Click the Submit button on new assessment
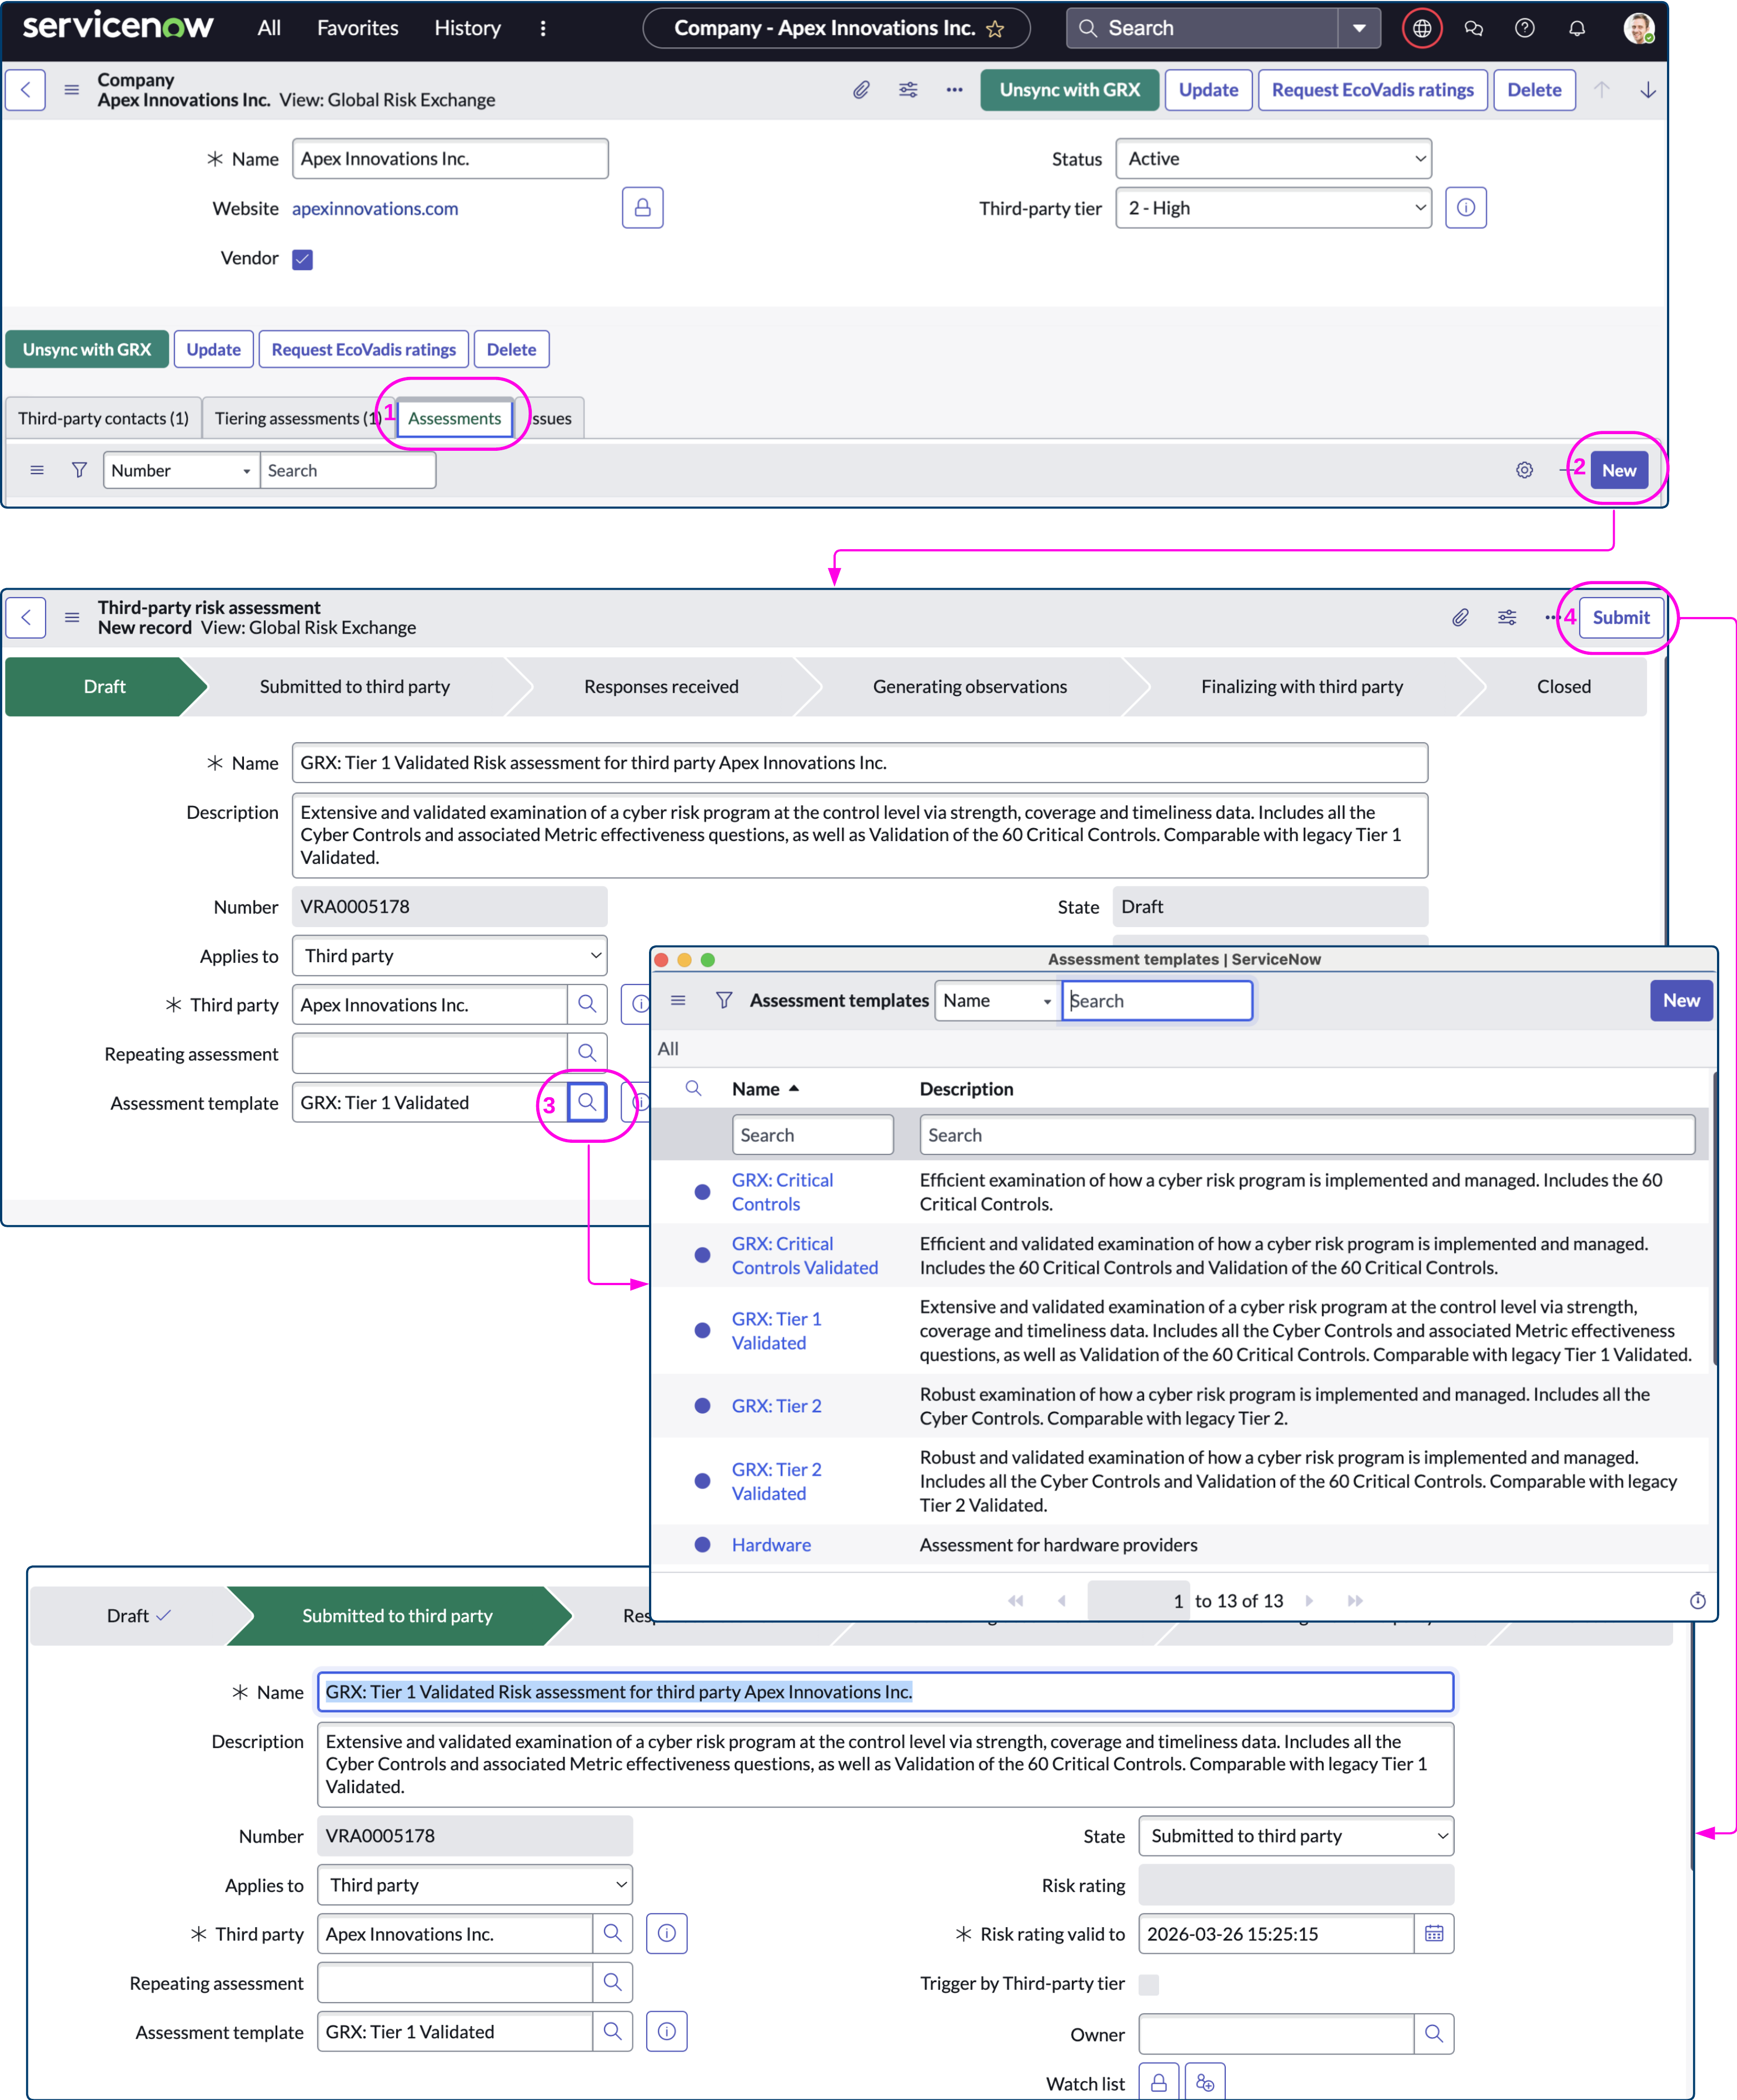 pyautogui.click(x=1621, y=617)
